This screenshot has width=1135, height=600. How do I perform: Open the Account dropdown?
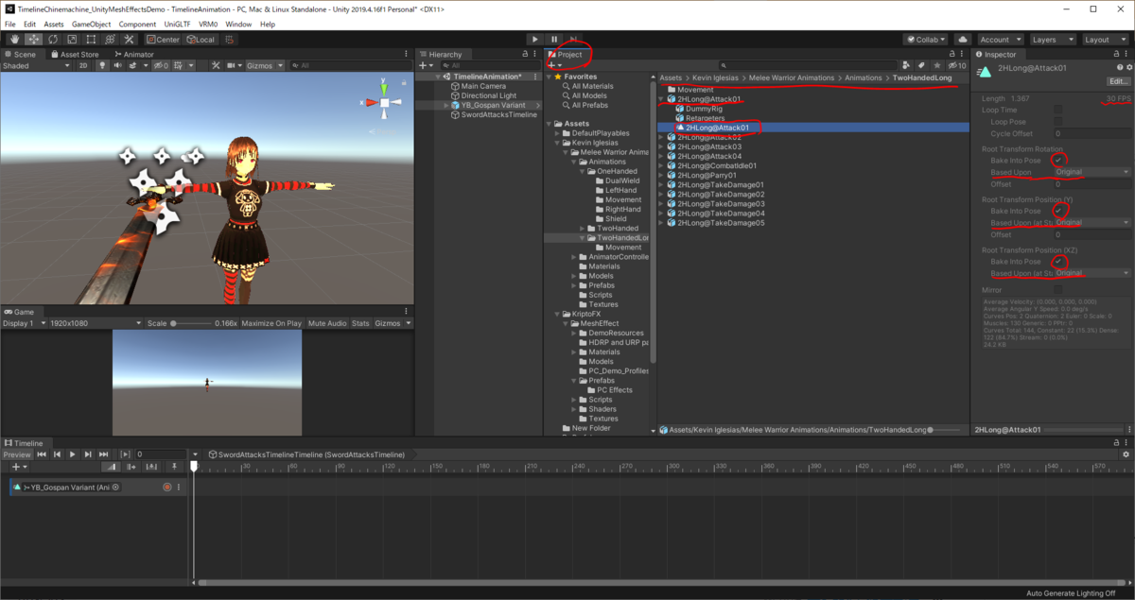(x=999, y=40)
